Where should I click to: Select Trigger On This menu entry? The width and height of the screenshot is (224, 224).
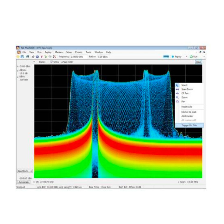point(189,125)
